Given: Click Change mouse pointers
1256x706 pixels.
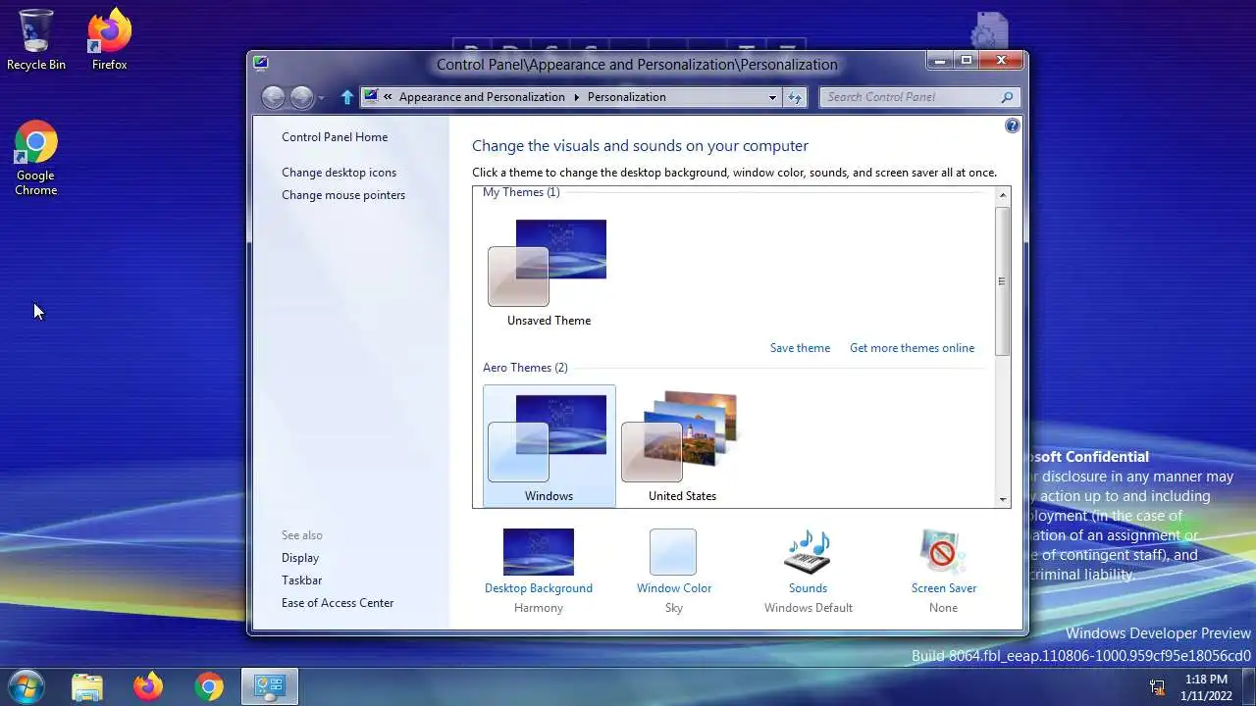Looking at the screenshot, I should click(x=343, y=195).
